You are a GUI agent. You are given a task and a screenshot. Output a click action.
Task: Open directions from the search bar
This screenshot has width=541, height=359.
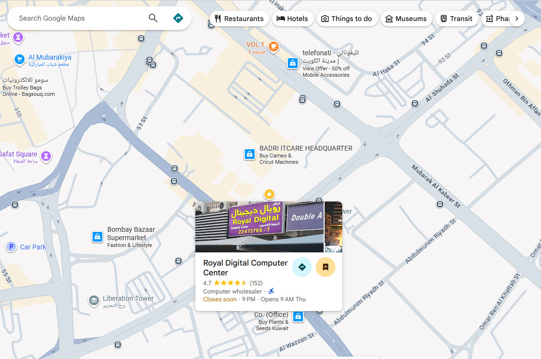pyautogui.click(x=178, y=18)
